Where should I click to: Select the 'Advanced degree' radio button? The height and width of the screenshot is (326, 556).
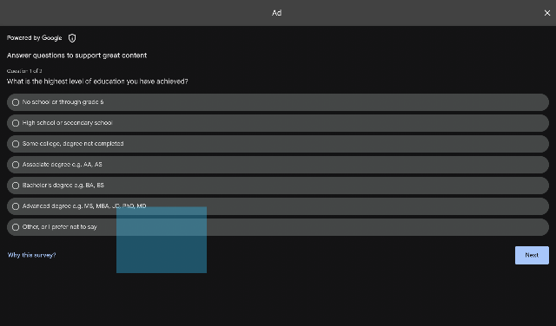tap(16, 206)
